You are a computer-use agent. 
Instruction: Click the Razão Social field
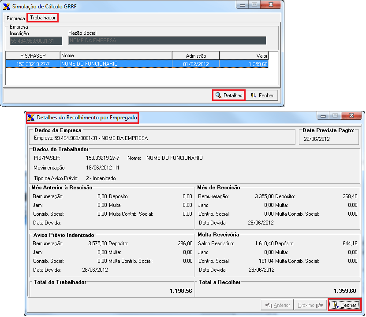click(167, 41)
